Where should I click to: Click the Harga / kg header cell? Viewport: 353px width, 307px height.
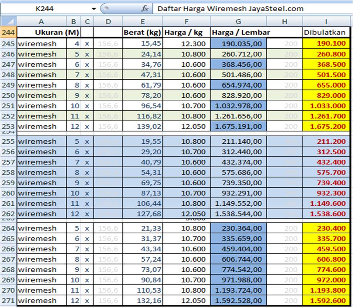click(x=186, y=32)
